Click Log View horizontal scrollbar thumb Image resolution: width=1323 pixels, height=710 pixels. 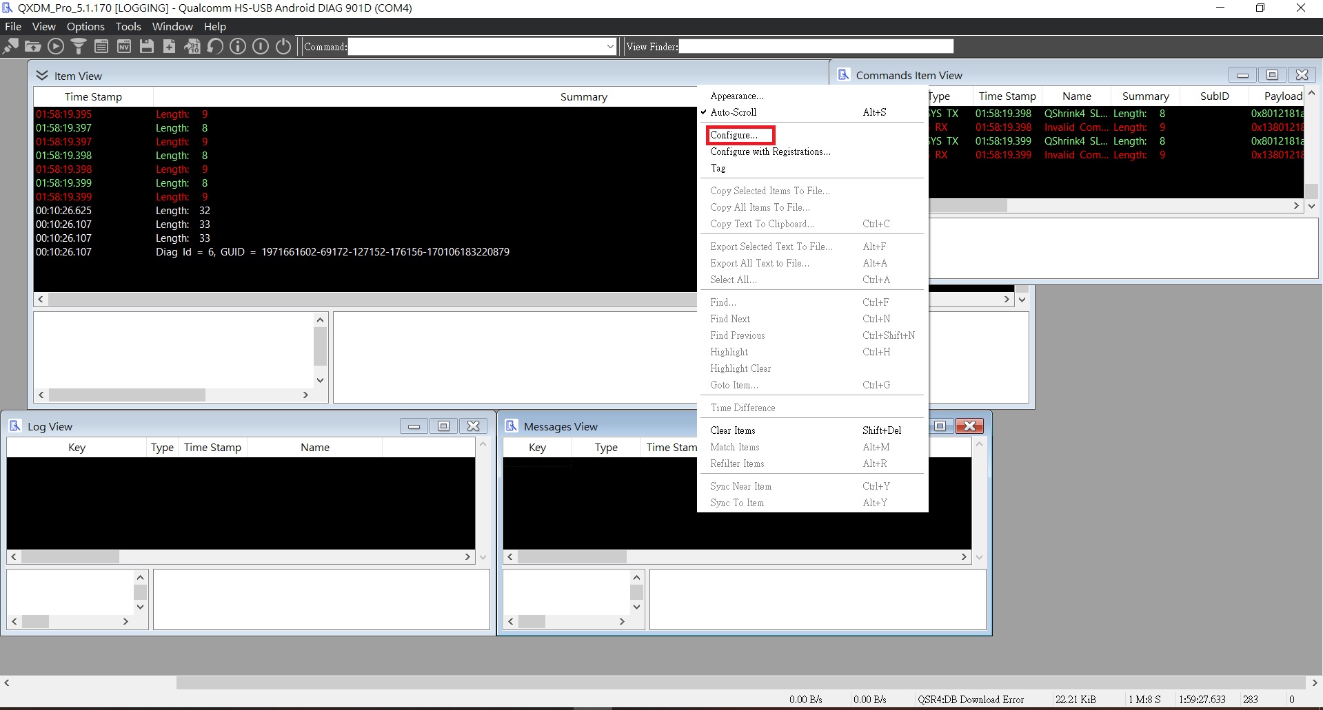[70, 556]
